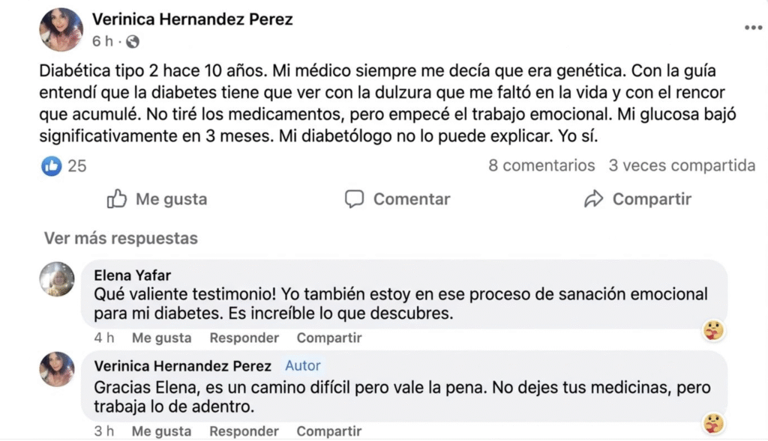
Task: Click Verinica Hernandez Perez name in post header
Action: click(192, 19)
